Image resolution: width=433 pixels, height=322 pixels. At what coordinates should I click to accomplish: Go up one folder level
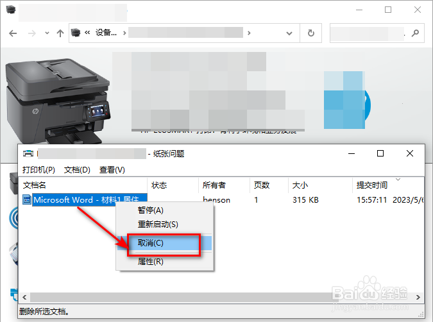coord(60,33)
